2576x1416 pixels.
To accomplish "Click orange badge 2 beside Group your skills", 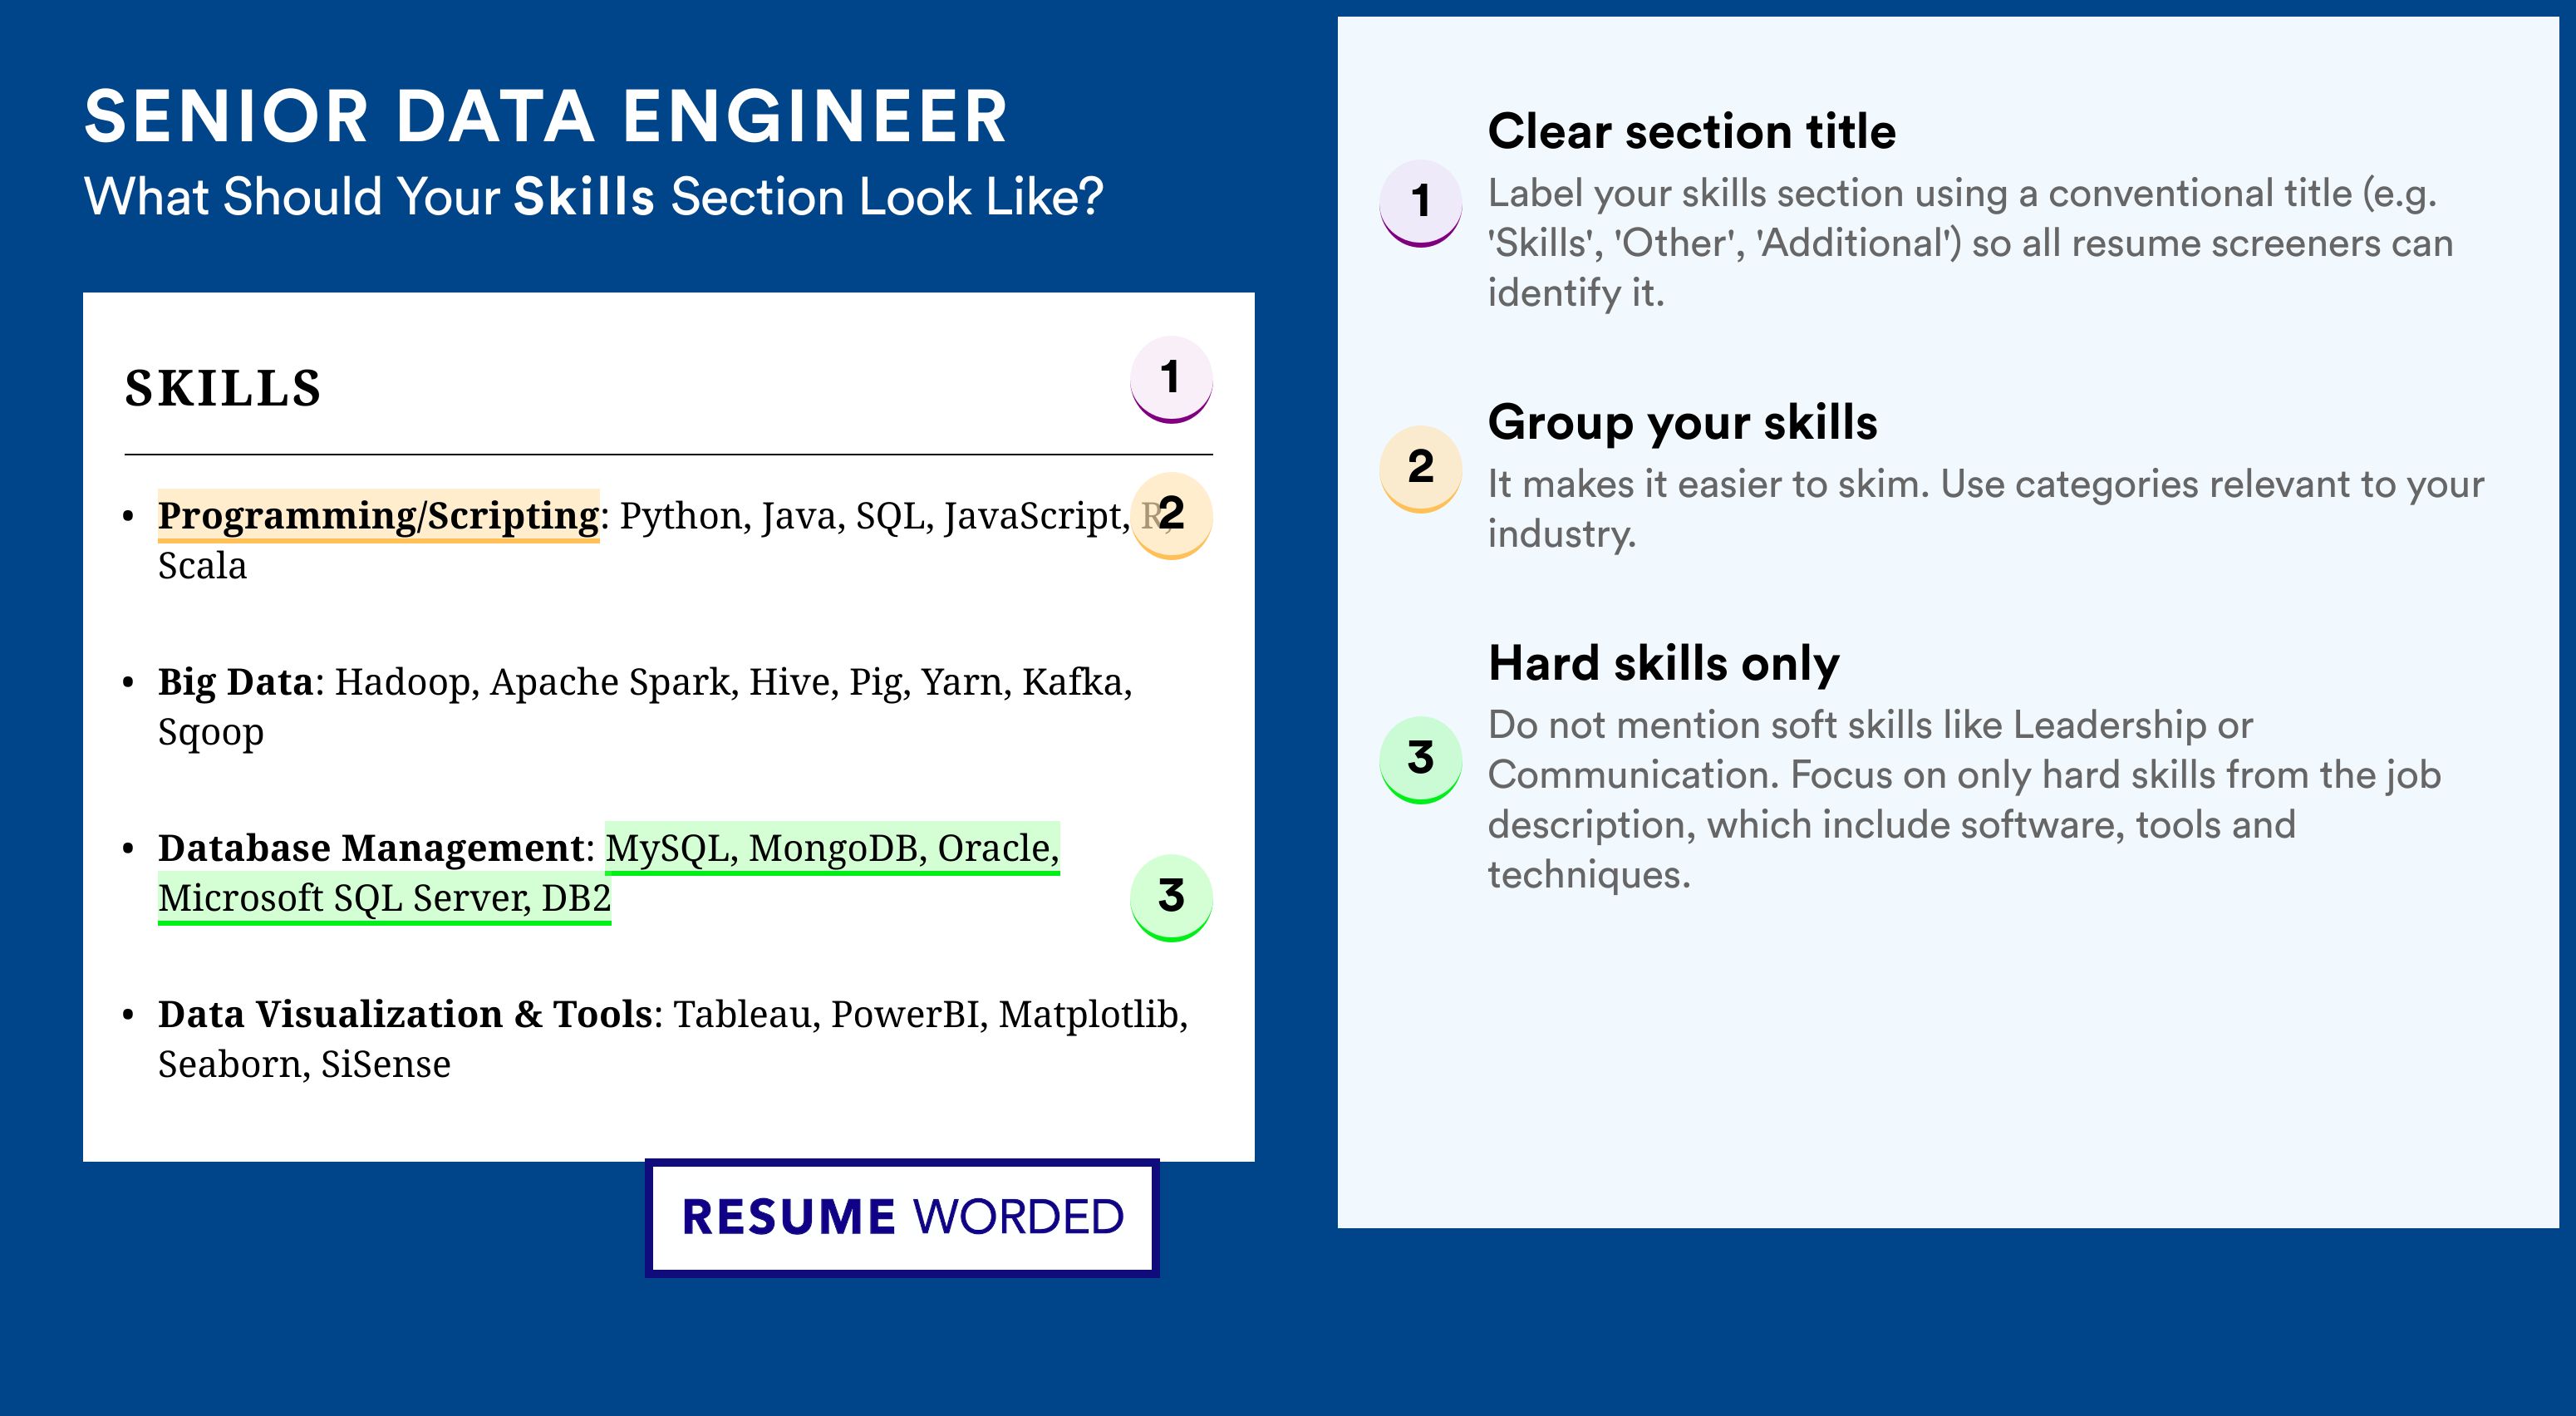I will [1421, 469].
